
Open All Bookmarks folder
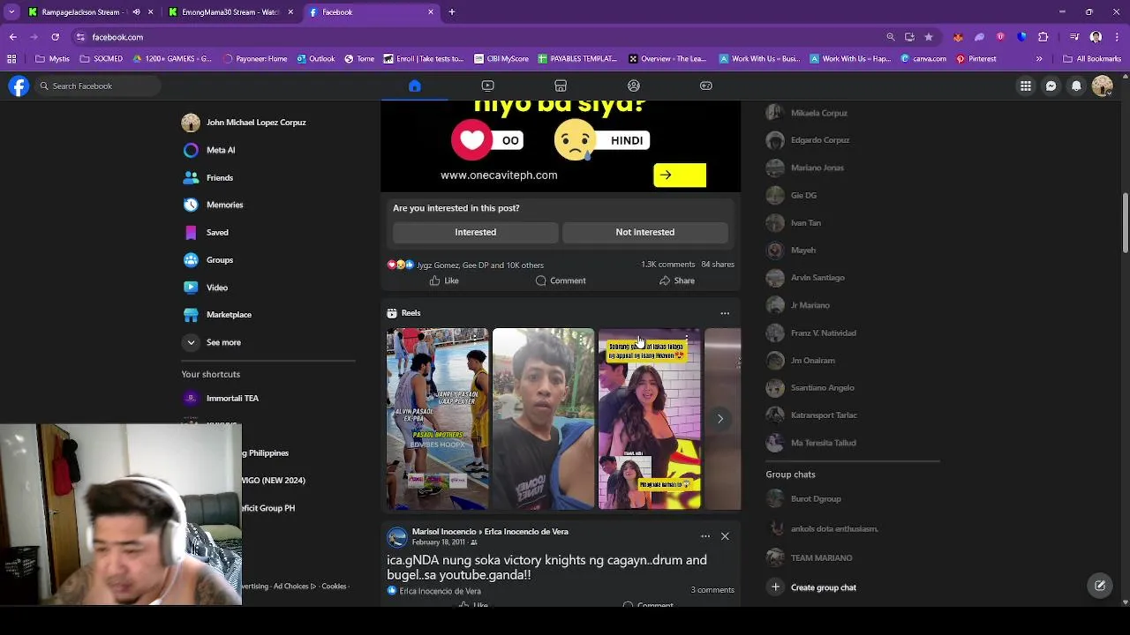click(x=1092, y=59)
